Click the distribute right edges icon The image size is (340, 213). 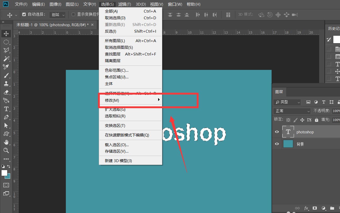click(214, 15)
